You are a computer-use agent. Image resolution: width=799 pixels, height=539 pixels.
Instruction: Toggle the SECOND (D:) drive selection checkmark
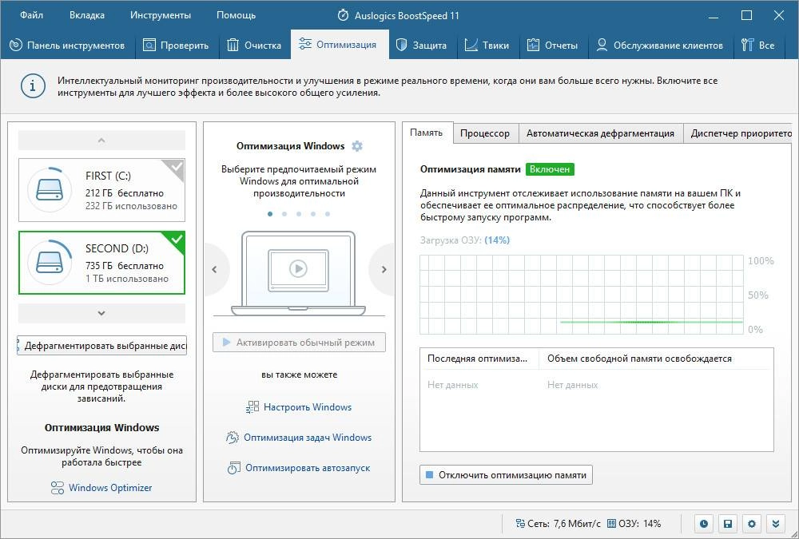pos(177,240)
